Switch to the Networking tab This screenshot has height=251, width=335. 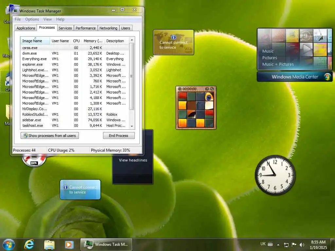click(108, 28)
